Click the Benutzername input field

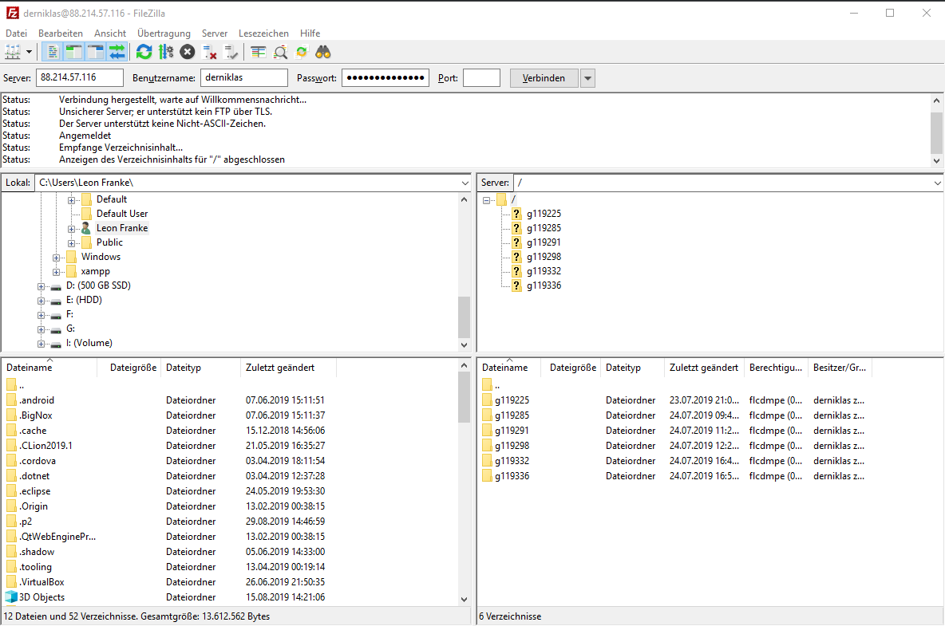click(x=244, y=77)
